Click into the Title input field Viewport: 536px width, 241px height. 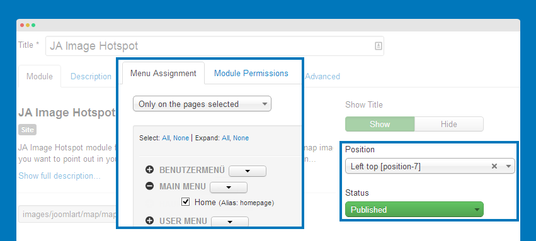214,46
